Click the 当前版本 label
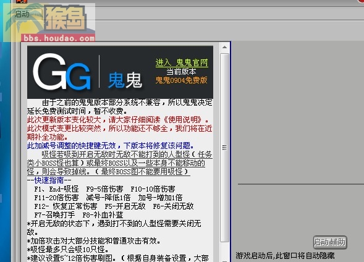This screenshot has width=364, height=262. click(181, 72)
